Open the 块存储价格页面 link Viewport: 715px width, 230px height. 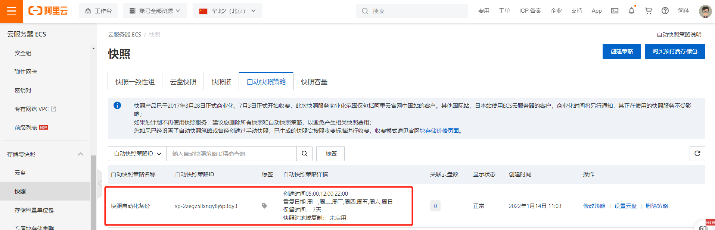coord(439,131)
